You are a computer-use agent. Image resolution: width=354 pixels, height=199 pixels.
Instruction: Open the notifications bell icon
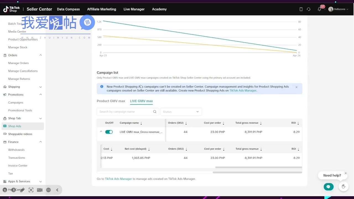point(319,9)
